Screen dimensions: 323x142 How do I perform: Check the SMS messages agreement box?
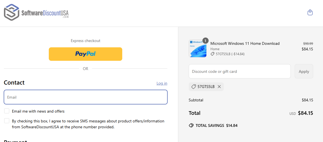point(7,121)
